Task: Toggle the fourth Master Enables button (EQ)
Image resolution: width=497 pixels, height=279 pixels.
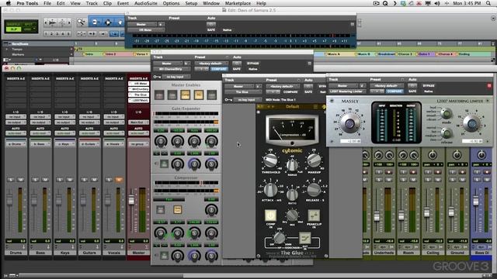Action: point(199,95)
